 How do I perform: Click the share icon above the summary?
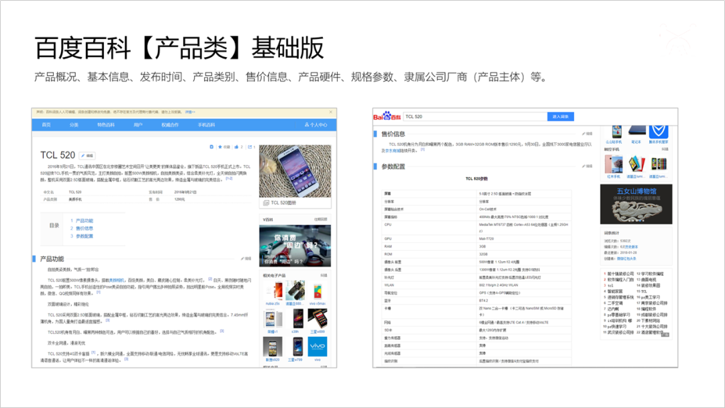[x=251, y=147]
